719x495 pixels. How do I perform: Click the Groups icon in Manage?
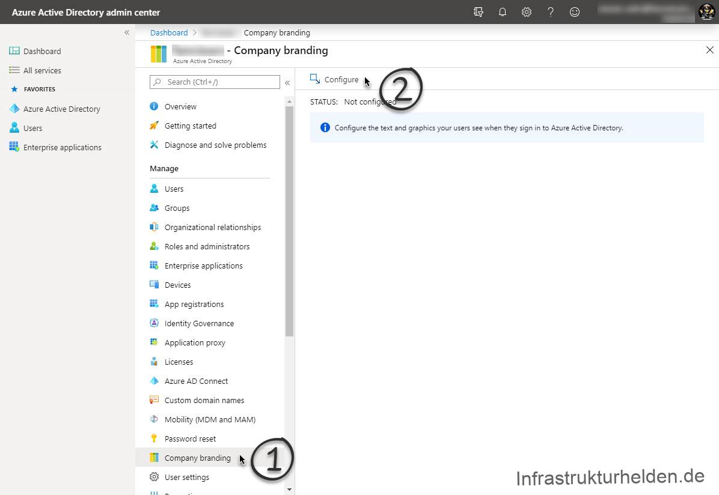point(154,208)
